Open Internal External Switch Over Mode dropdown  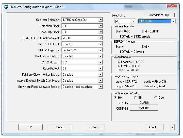coord(101,80)
